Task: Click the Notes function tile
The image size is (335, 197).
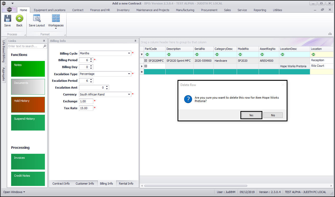Action: point(28,69)
